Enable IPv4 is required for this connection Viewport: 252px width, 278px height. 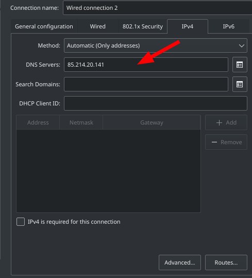click(21, 222)
